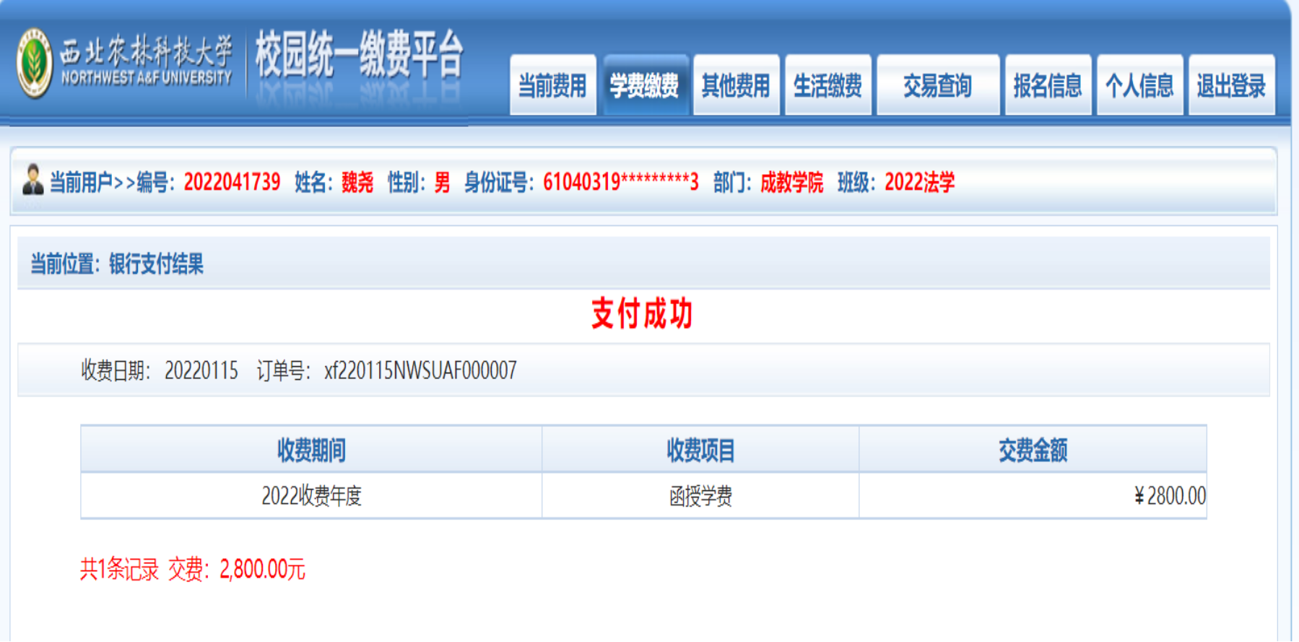Screen dimensions: 1299x642
Task: Click the 收费项目 column header
Action: click(x=700, y=450)
